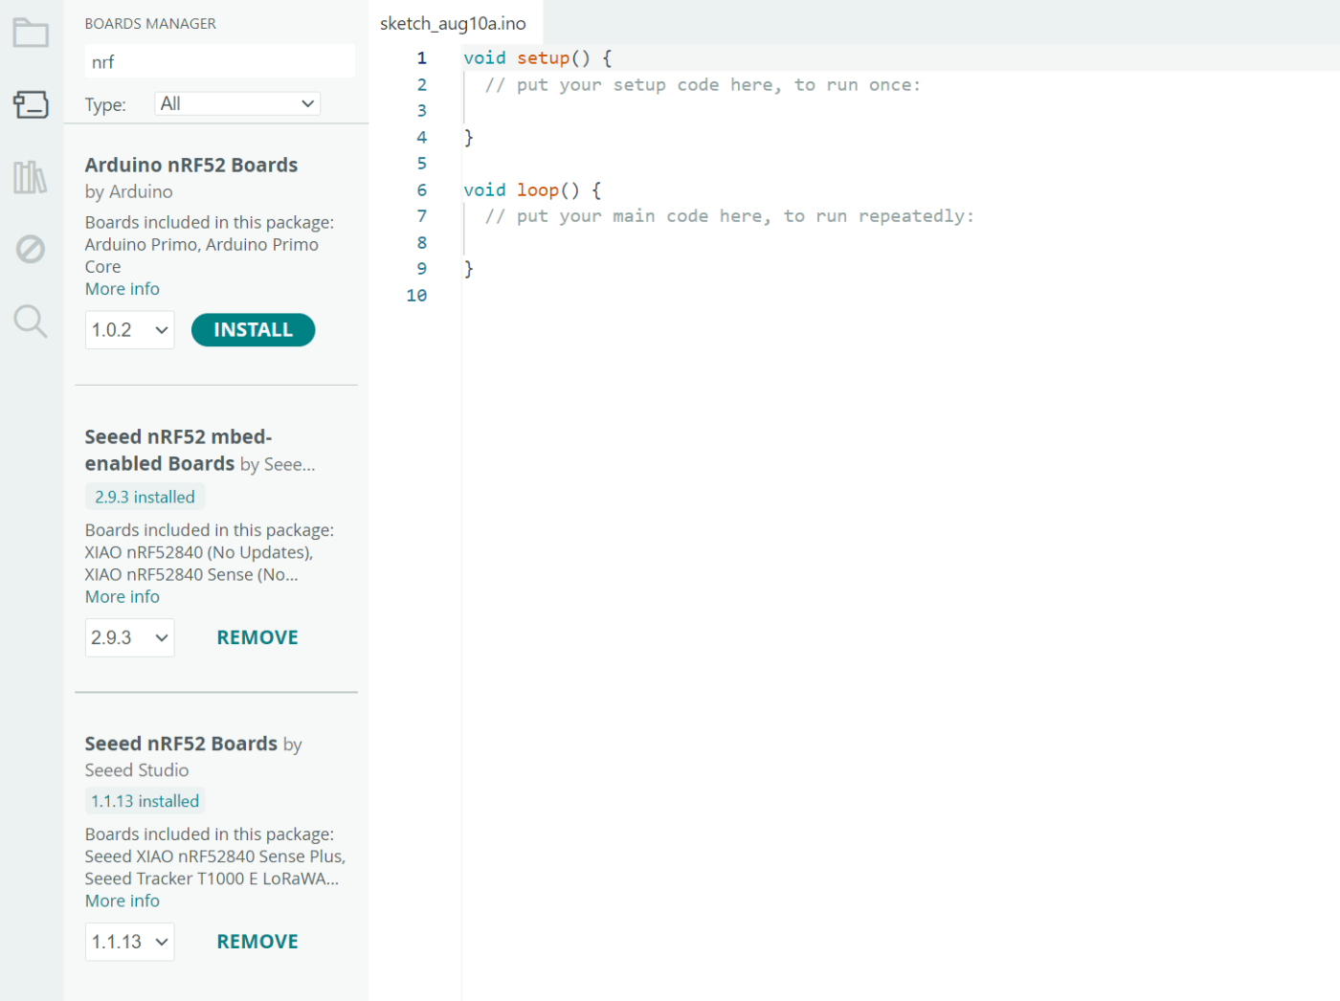This screenshot has width=1340, height=1001.
Task: Click the Arduino nRF52 Boards title
Action: tap(191, 165)
